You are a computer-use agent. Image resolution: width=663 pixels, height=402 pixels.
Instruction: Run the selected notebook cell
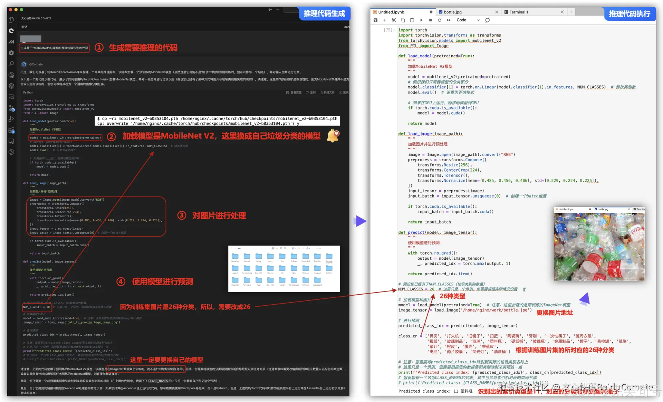[x=421, y=20]
